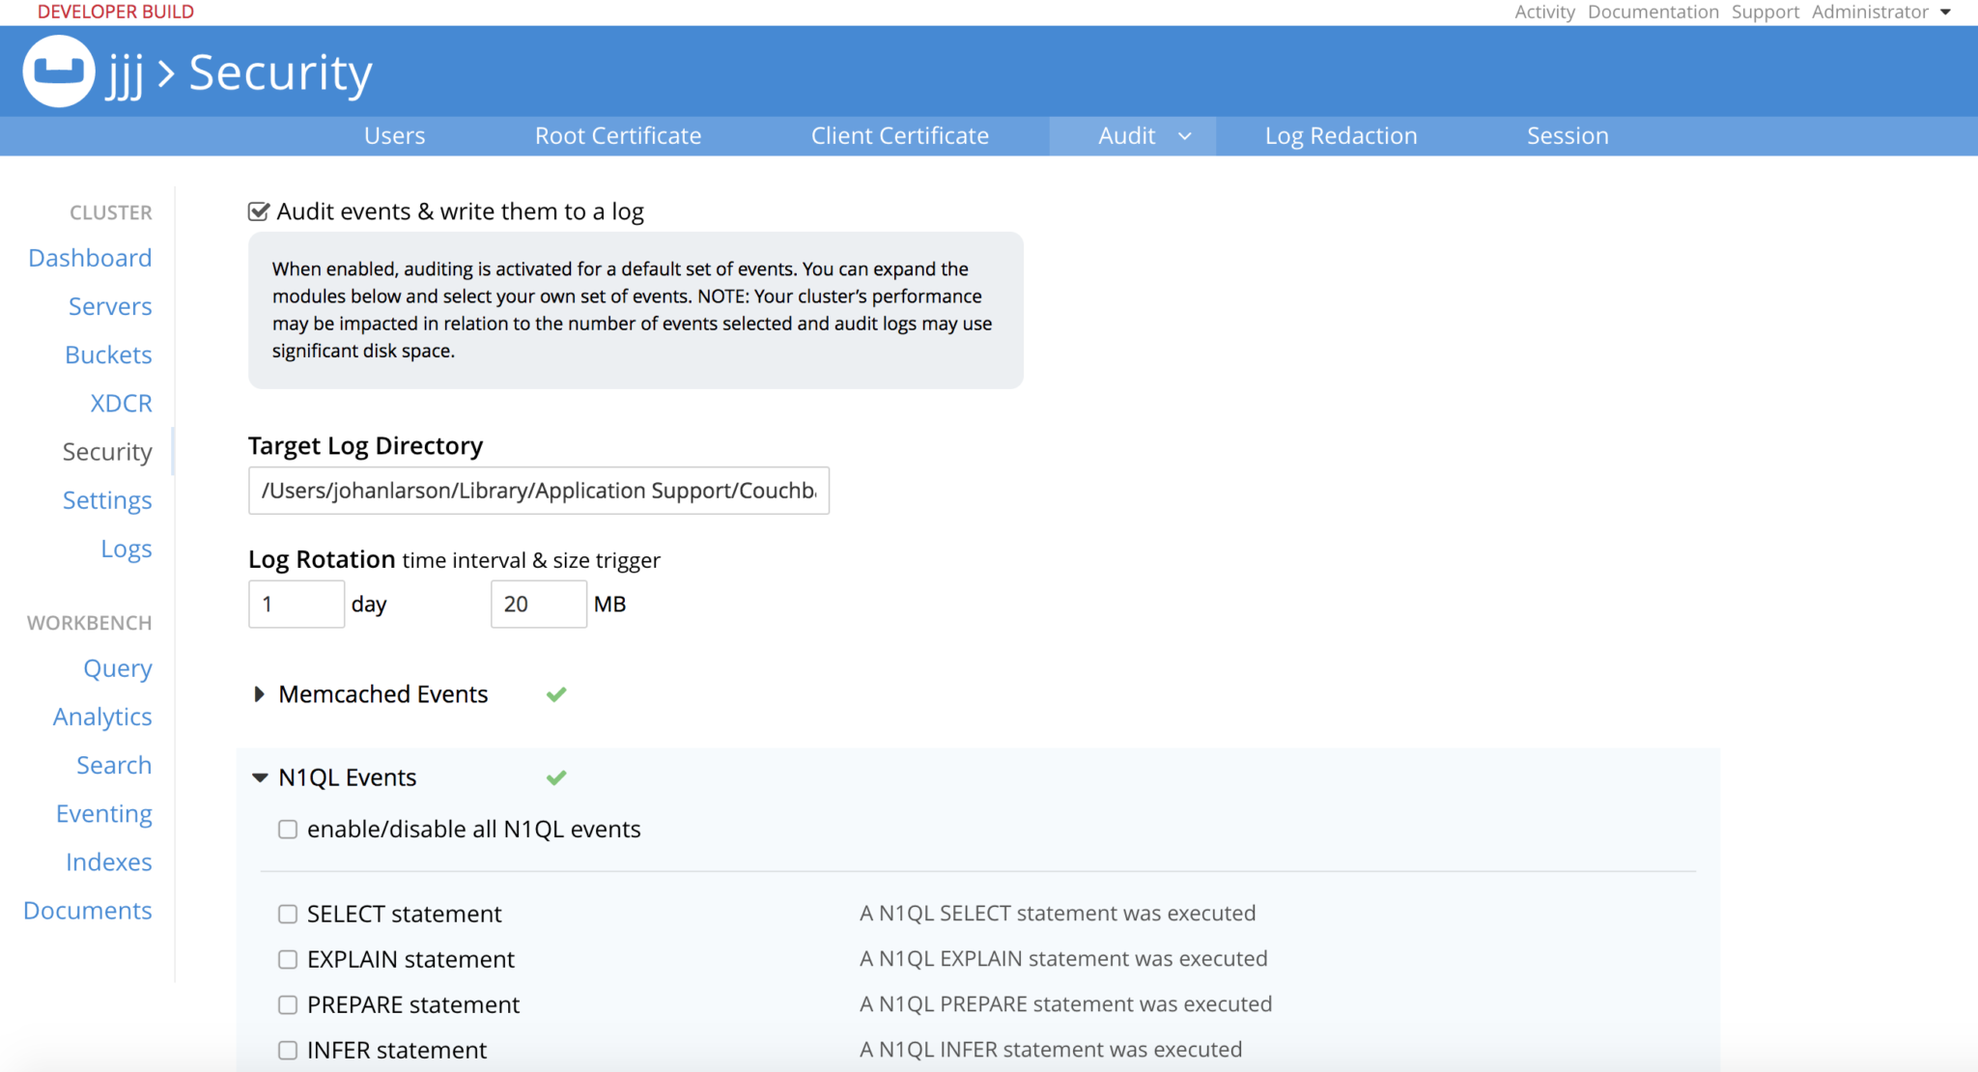This screenshot has height=1072, width=1978.
Task: Uncheck 'Audit events & write them to a log'
Action: [x=257, y=211]
